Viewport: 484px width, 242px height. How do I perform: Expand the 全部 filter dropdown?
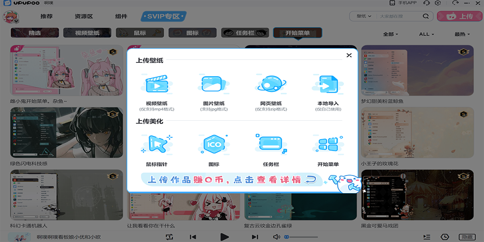[389, 34]
